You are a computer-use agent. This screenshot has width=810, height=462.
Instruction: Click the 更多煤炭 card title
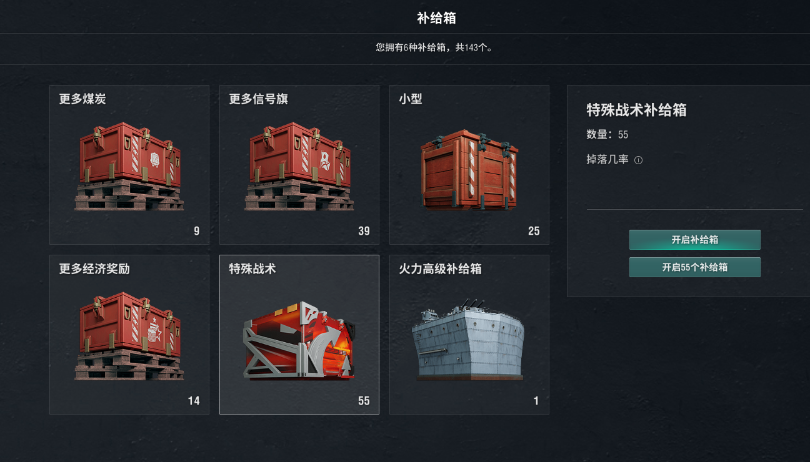tap(82, 99)
